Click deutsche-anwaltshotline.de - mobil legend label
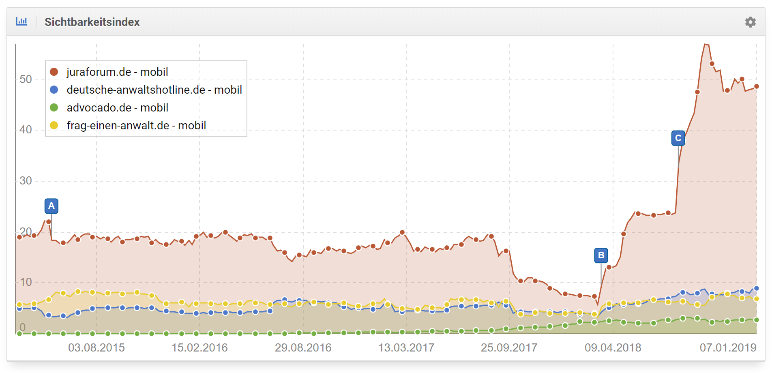772x373 pixels. [154, 90]
